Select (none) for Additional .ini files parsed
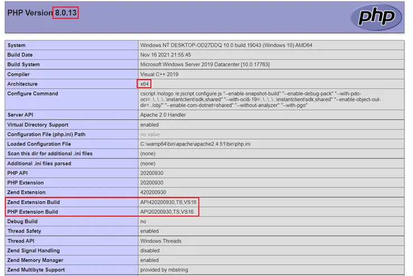The width and height of the screenshot is (413, 276). (x=148, y=164)
